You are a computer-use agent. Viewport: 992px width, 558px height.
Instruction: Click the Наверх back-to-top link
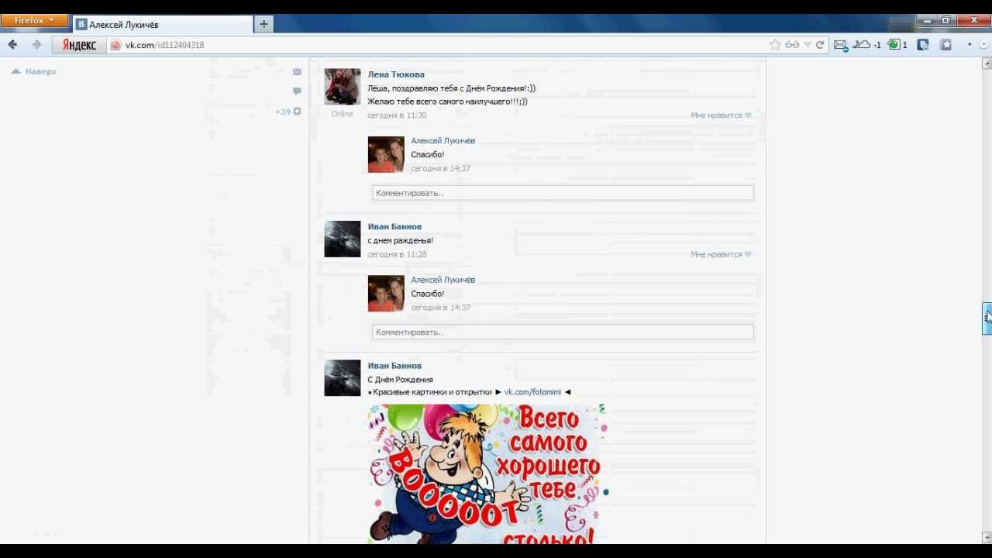tap(34, 71)
